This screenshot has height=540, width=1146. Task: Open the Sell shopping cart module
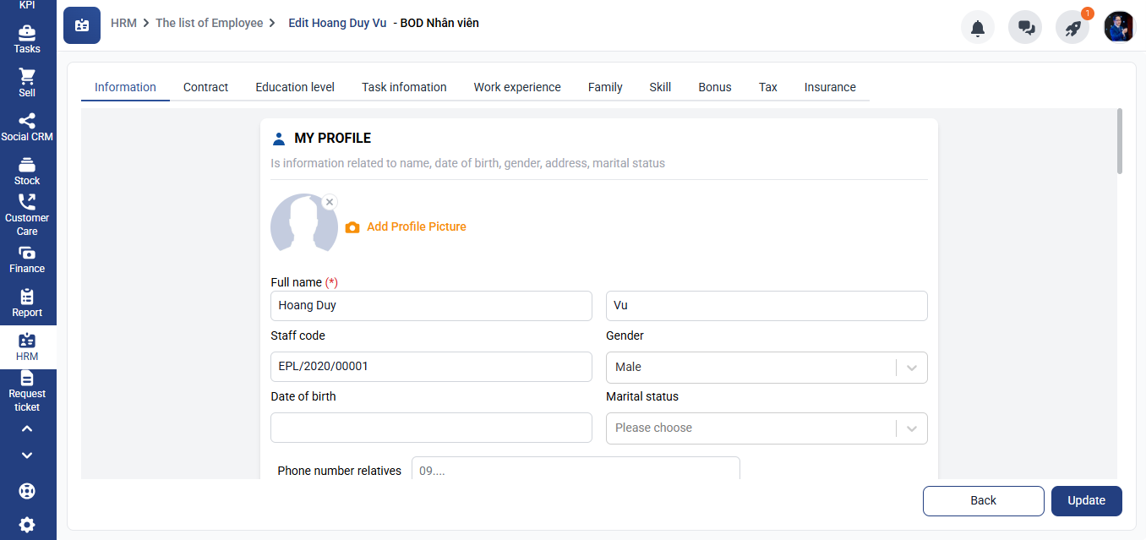click(x=27, y=76)
